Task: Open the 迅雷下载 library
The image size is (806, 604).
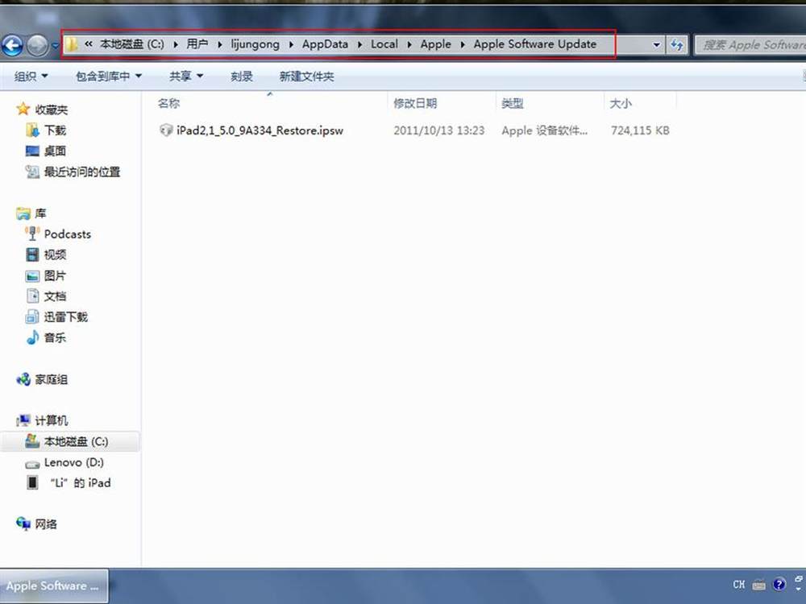Action: click(65, 316)
